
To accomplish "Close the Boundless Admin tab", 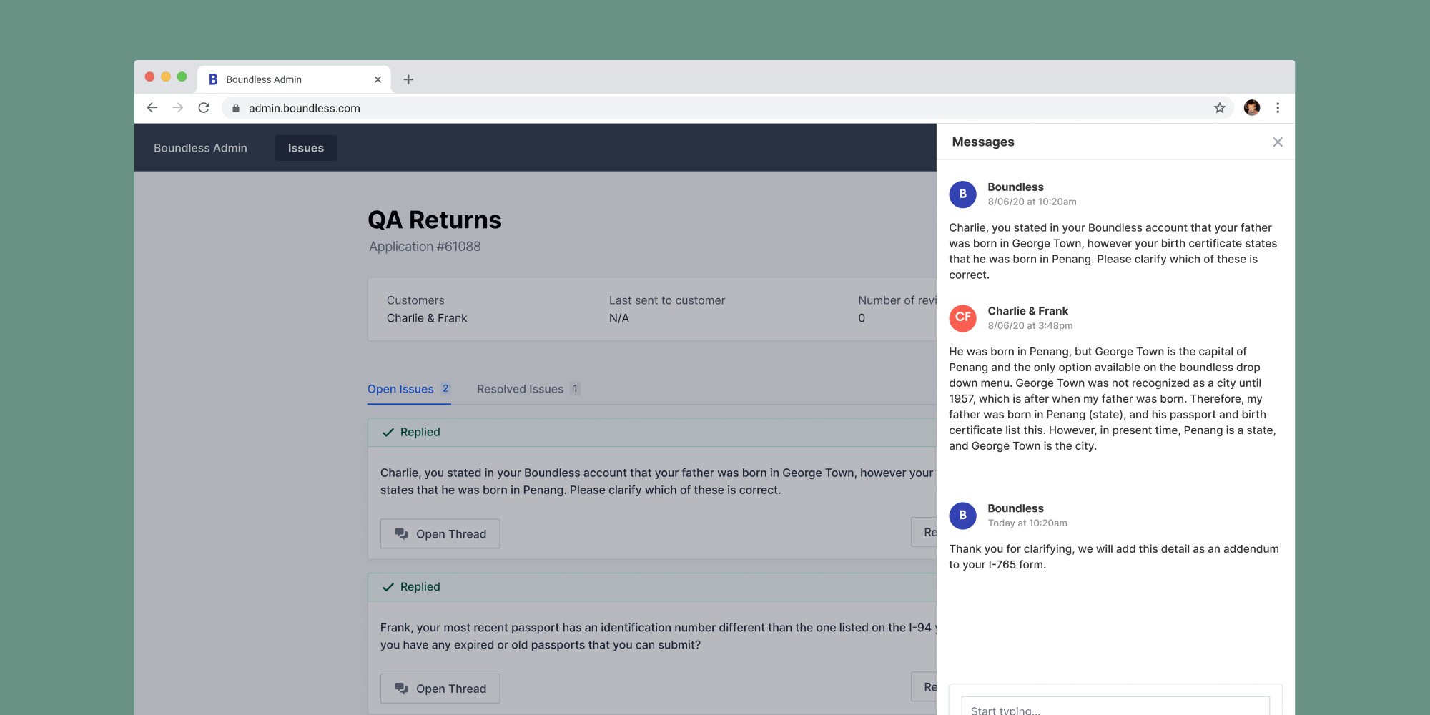I will tap(378, 79).
